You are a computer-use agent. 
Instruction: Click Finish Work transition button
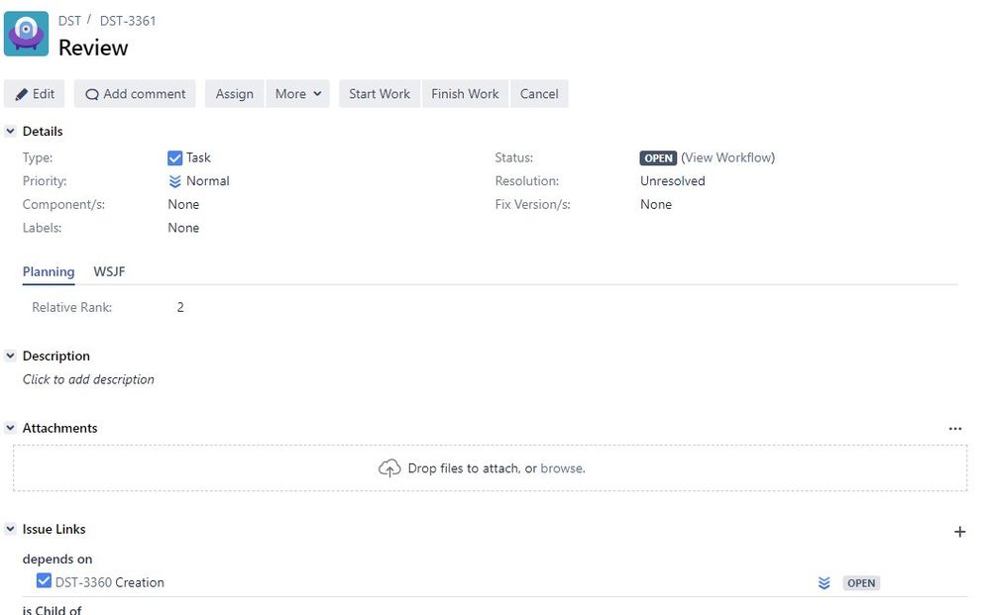[466, 94]
